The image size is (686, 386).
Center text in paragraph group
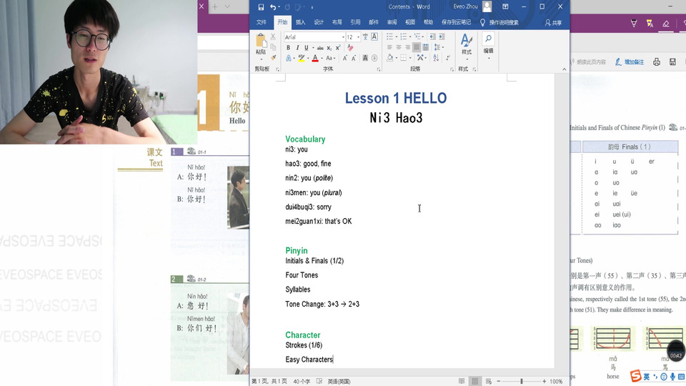399,47
